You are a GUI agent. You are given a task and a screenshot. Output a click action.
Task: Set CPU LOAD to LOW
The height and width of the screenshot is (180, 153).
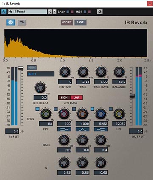tap(76, 98)
